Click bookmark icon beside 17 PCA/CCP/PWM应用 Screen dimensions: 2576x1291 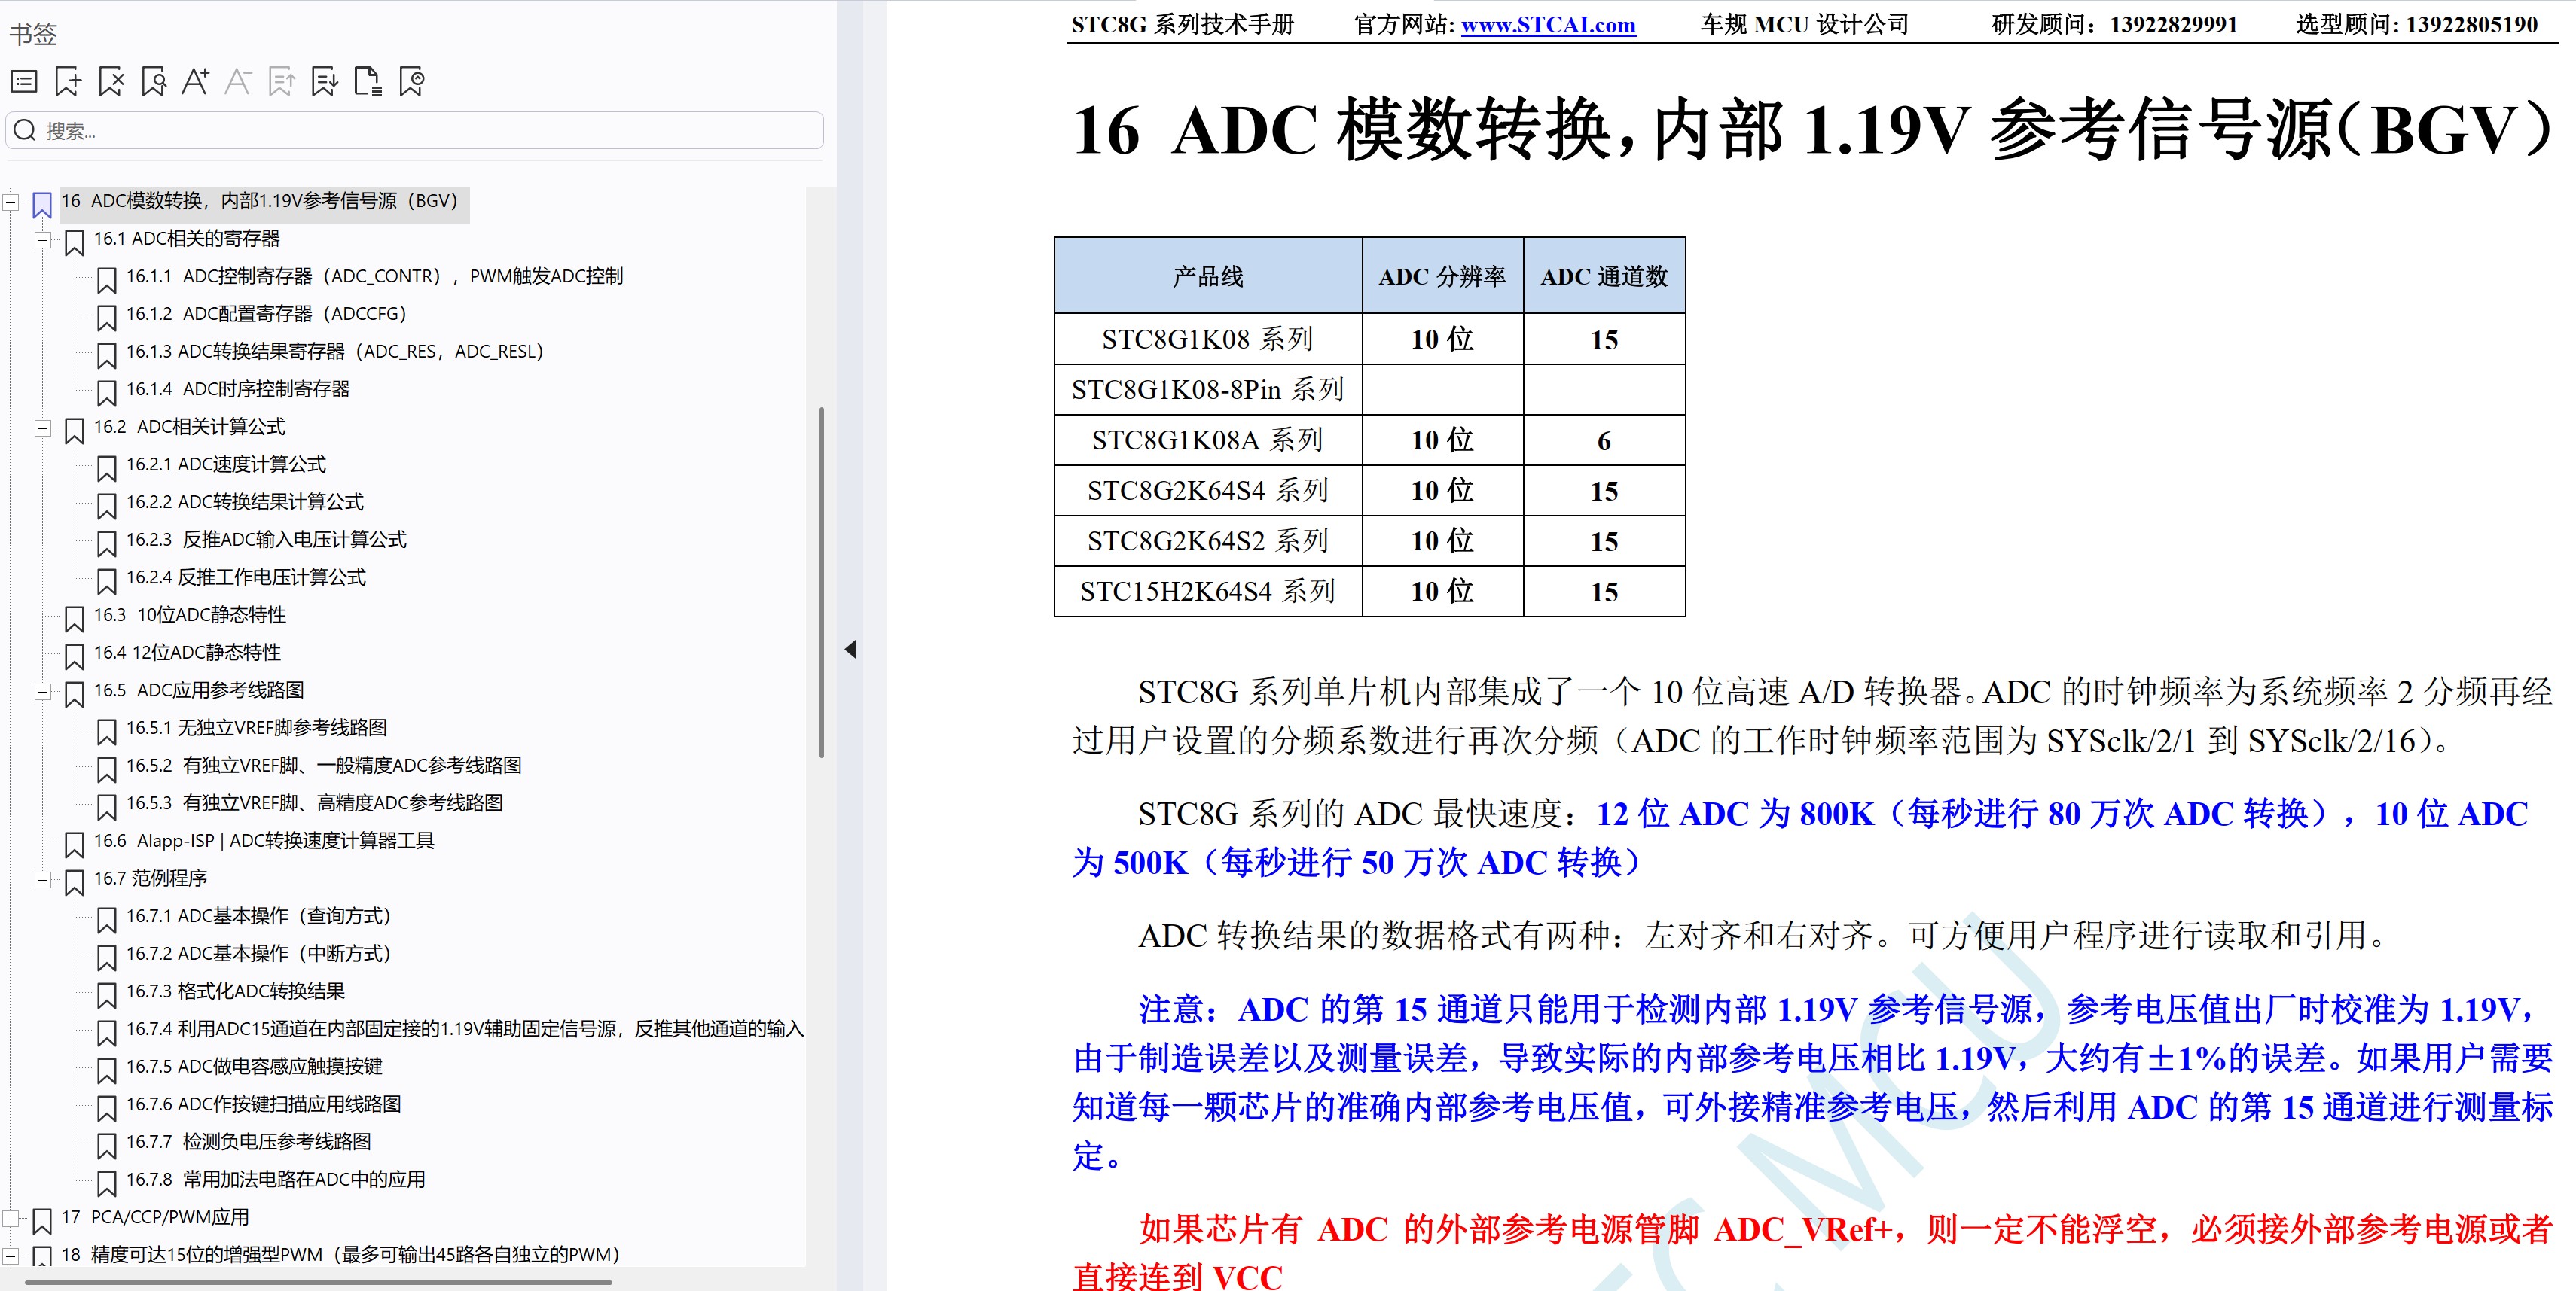click(42, 1221)
